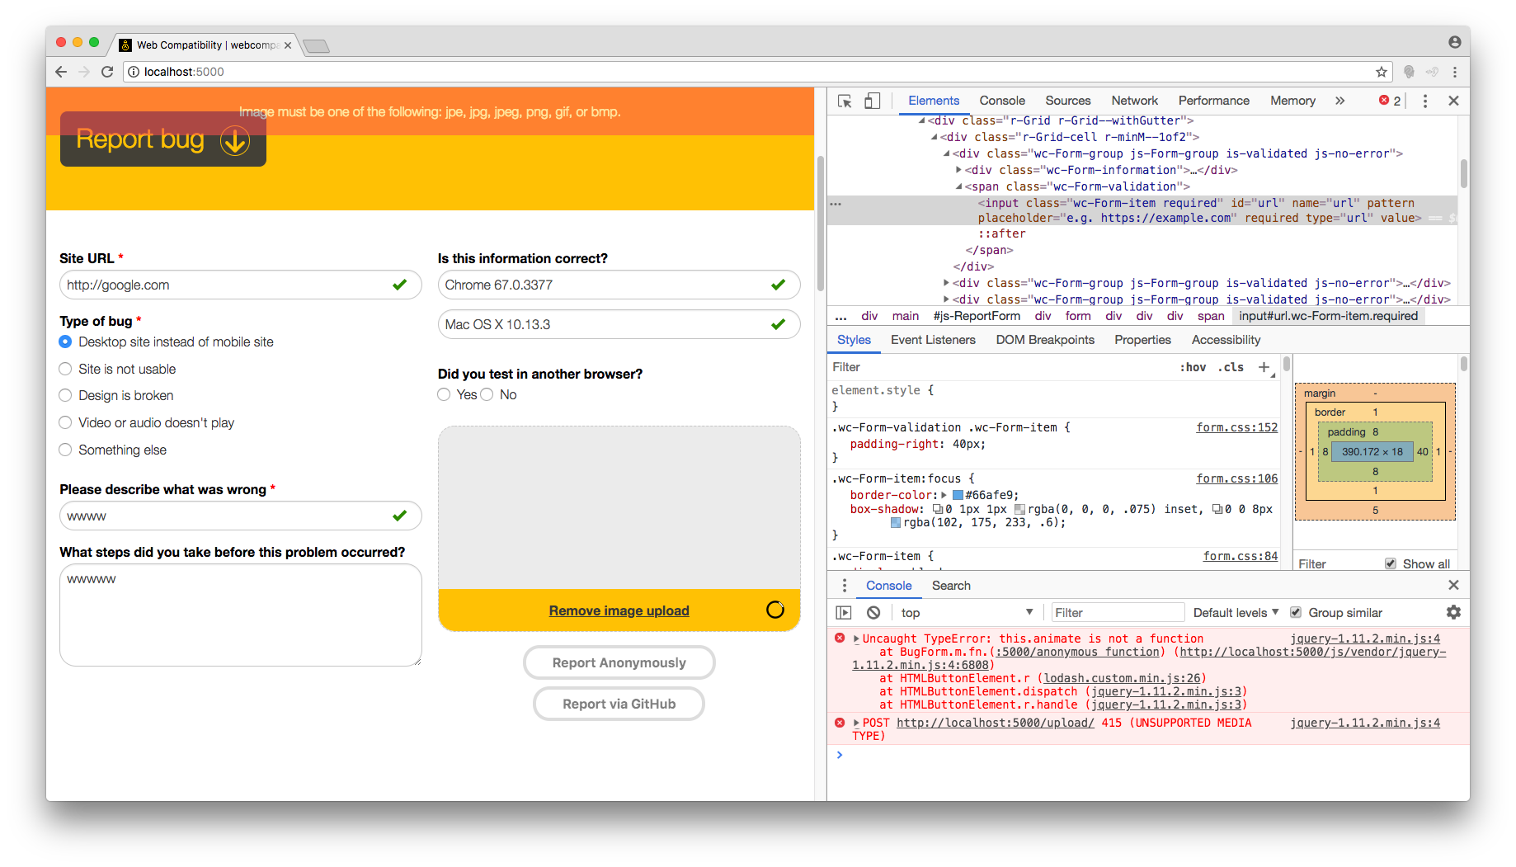Show console sidebar icon

pyautogui.click(x=844, y=612)
